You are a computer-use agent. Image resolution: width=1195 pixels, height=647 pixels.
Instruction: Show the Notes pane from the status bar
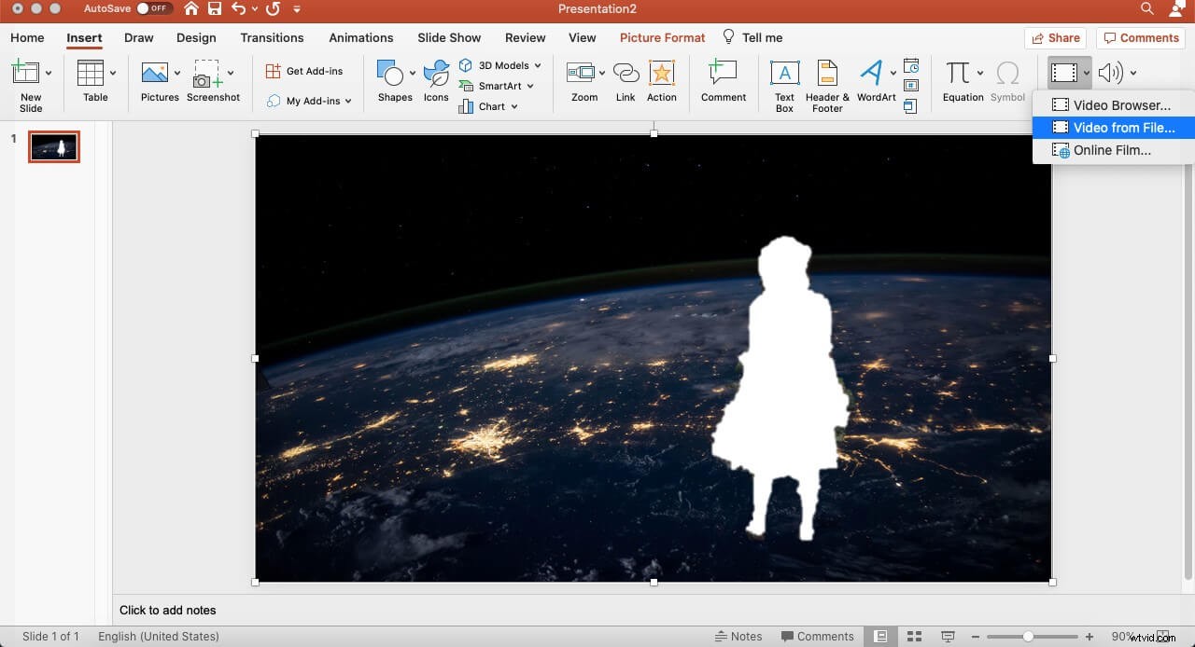point(738,636)
